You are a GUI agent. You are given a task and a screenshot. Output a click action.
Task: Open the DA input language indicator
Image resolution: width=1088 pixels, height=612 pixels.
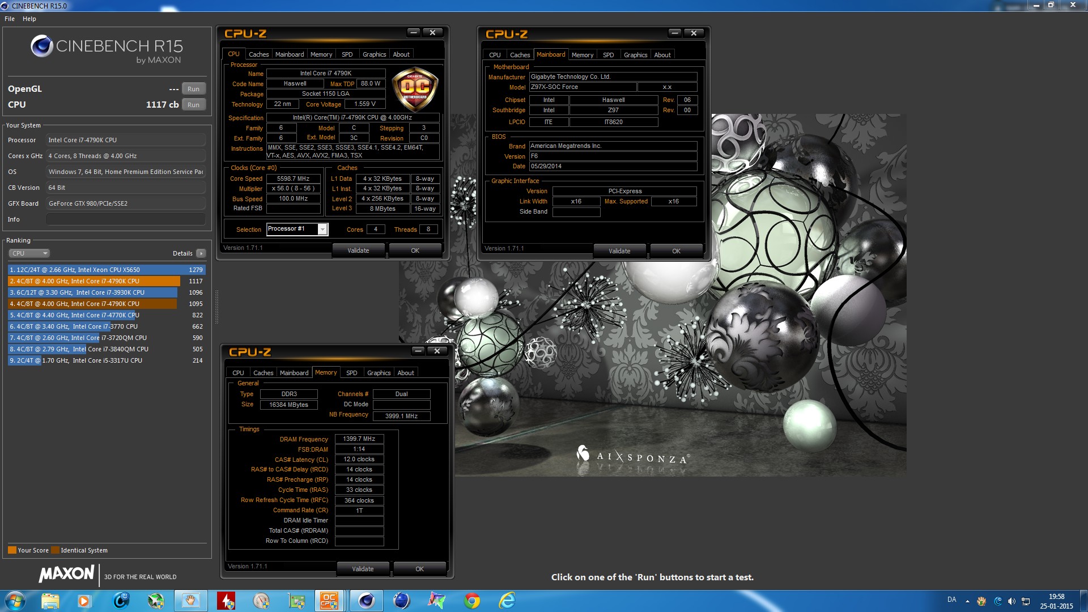(951, 600)
